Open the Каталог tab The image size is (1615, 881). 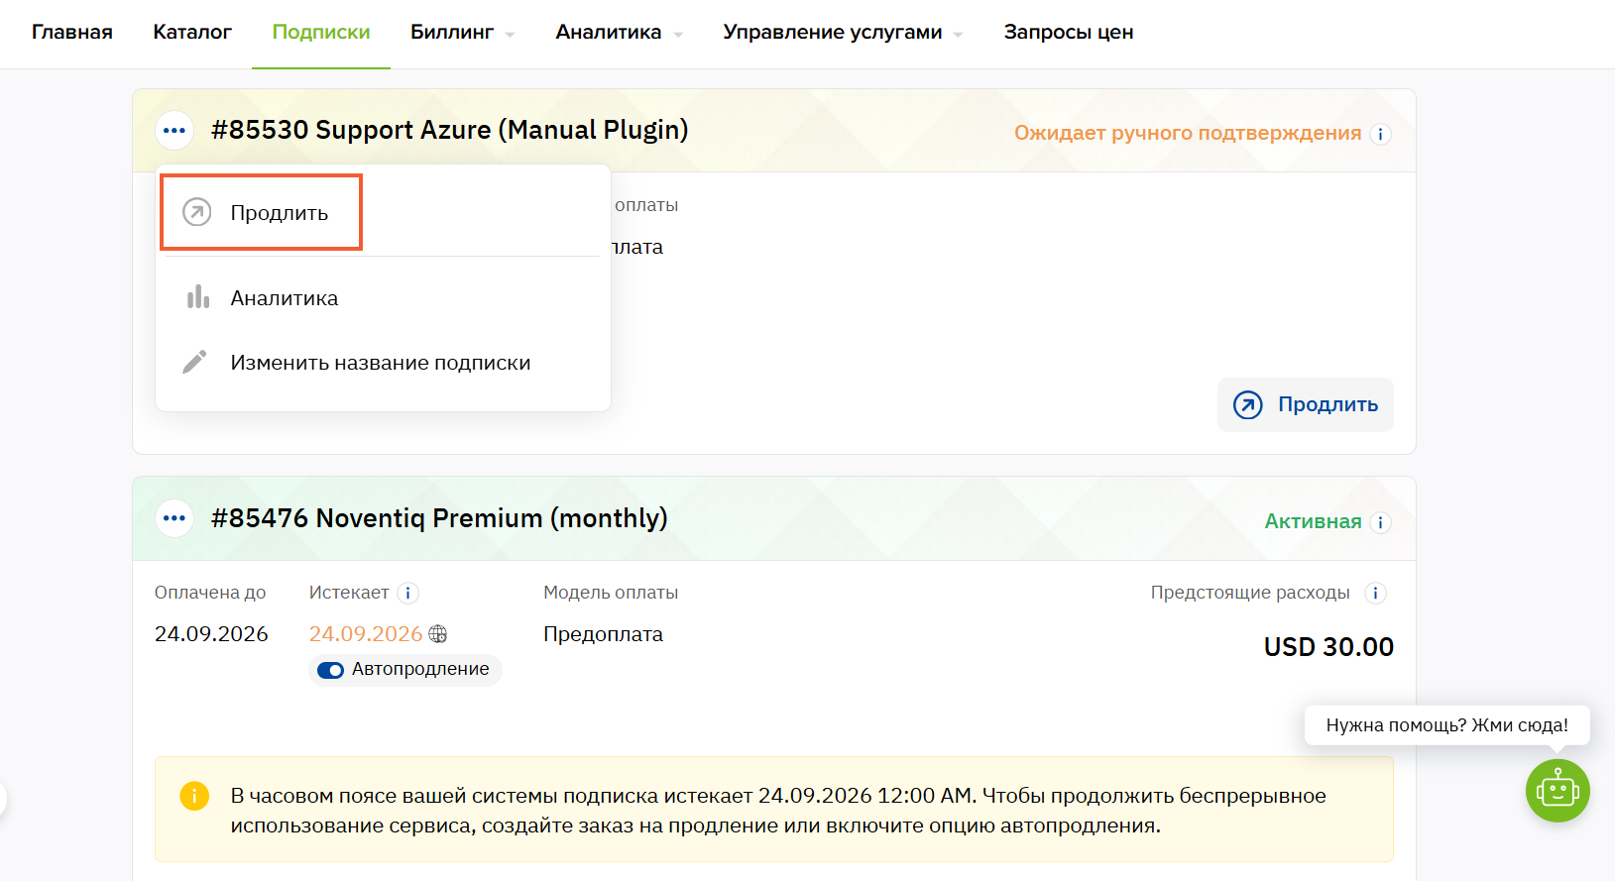click(192, 33)
